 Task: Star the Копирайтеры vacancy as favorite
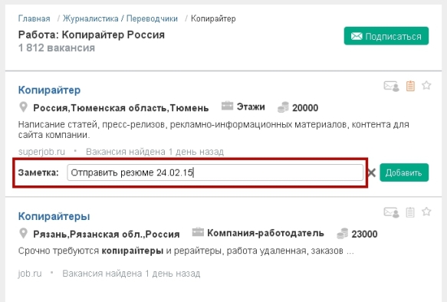tap(426, 212)
